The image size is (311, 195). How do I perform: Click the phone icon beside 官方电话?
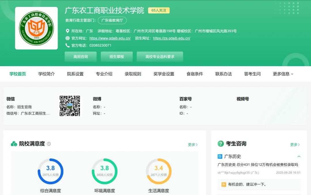pos(67,45)
